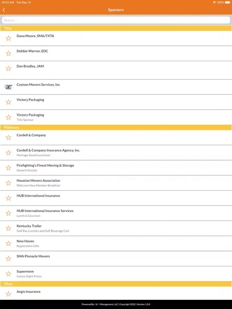Click the Powered By footer text

click(116, 305)
